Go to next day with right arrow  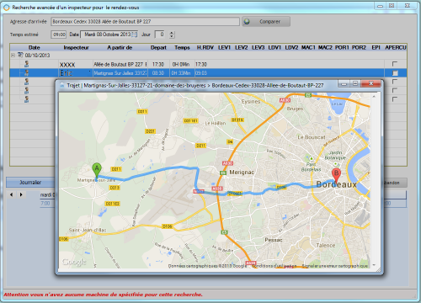coord(21,194)
